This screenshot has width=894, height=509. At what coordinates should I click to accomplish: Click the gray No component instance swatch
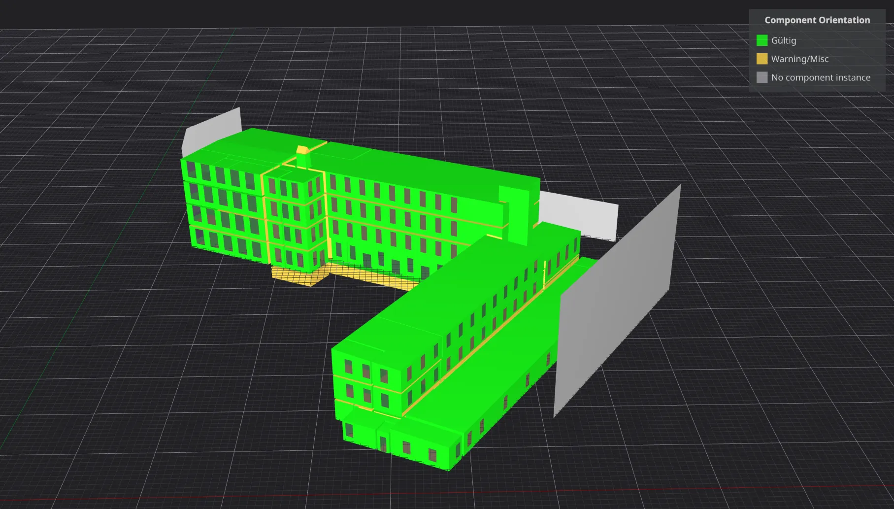pos(762,77)
